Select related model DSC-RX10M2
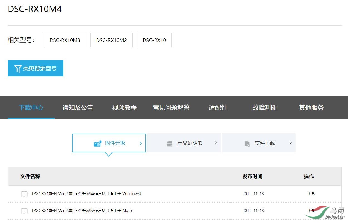This screenshot has width=348, height=224. [112, 40]
